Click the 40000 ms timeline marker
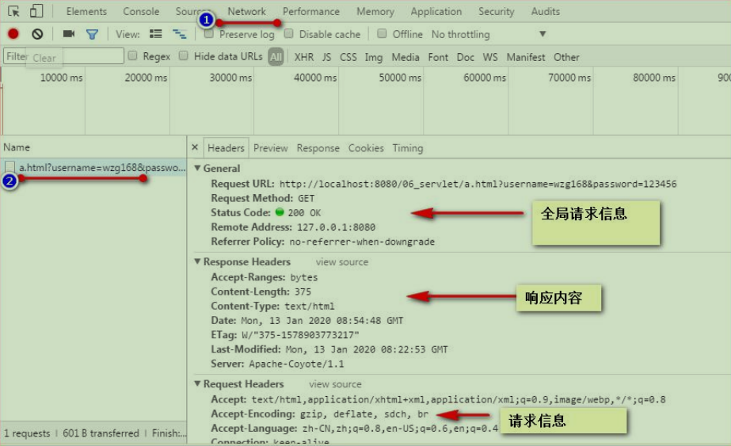The image size is (731, 446). coord(315,78)
